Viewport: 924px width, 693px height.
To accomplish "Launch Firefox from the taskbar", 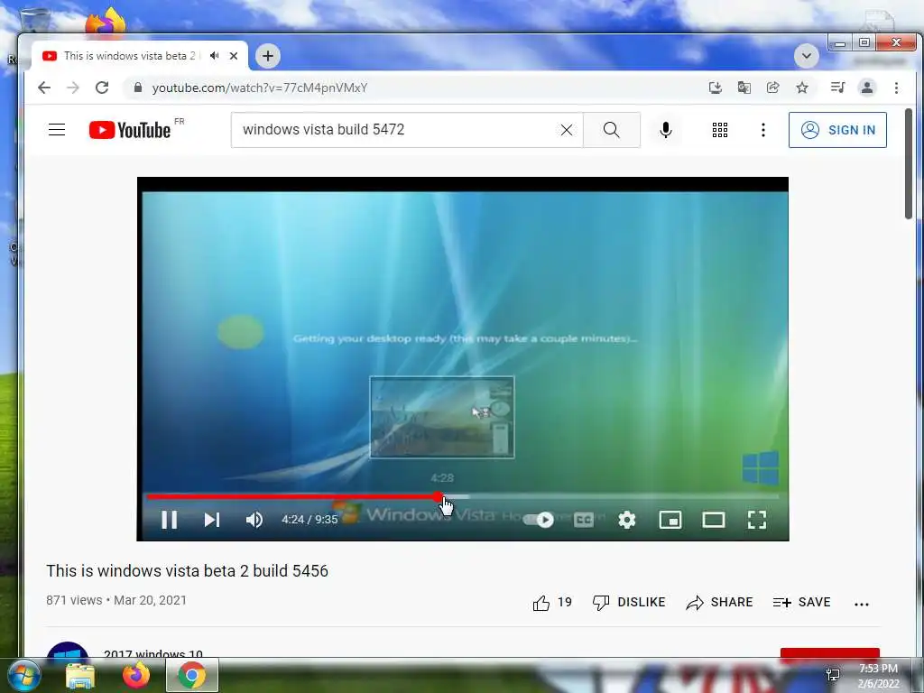I will [135, 675].
